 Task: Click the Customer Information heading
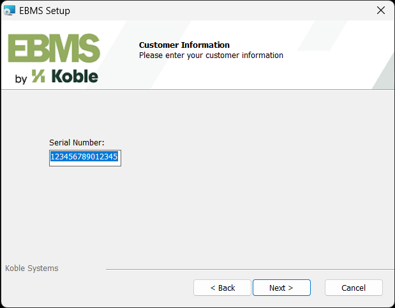pyautogui.click(x=184, y=45)
